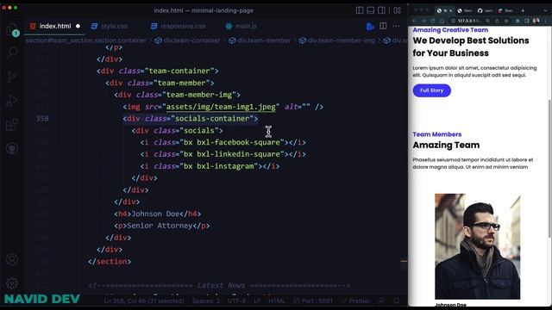Screen dimensions: 552x310
Task: Open the Search view in activity bar
Action: point(12,53)
